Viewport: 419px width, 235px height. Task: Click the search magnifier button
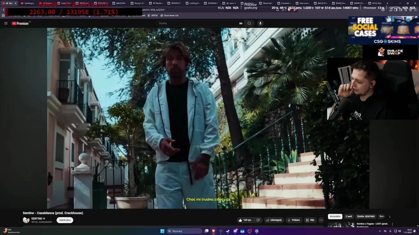pyautogui.click(x=249, y=23)
